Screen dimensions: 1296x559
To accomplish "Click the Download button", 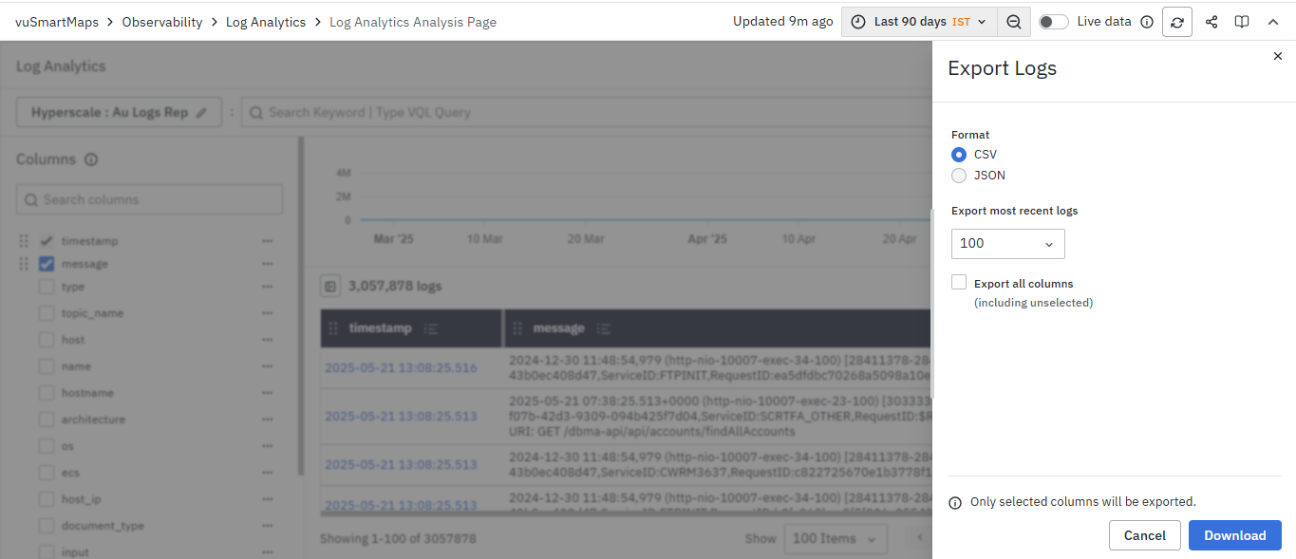I will 1234,535.
